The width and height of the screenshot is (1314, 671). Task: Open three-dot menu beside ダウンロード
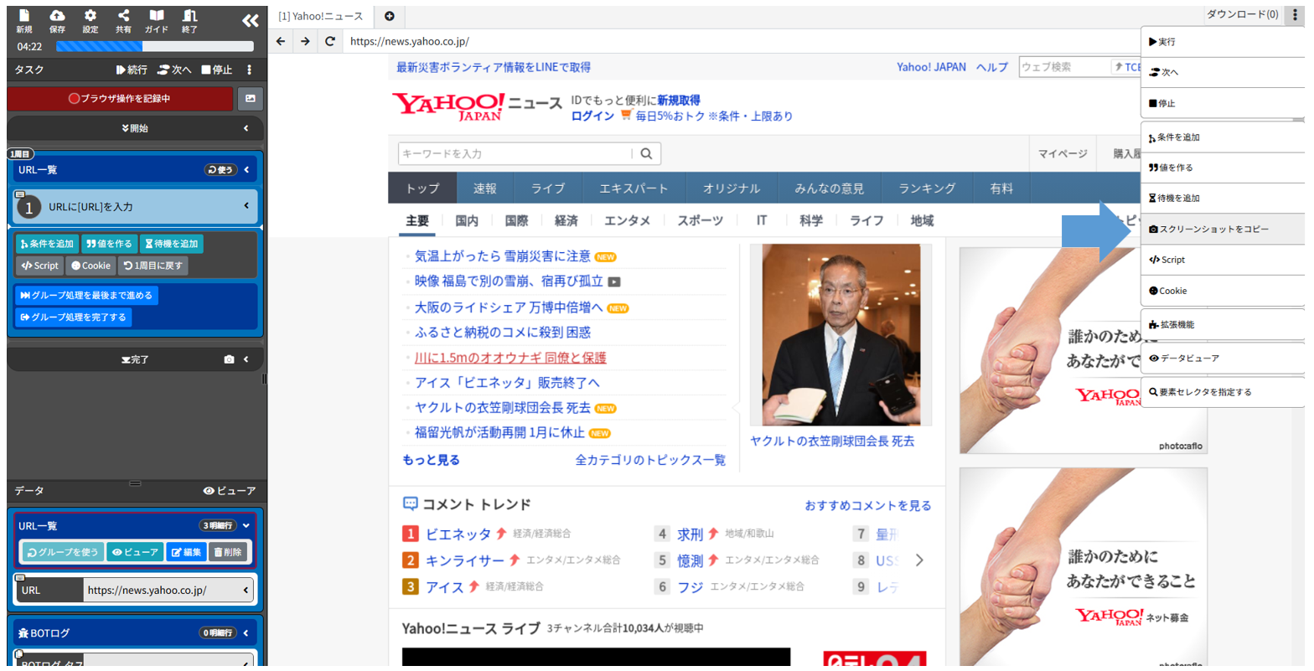(x=1295, y=15)
